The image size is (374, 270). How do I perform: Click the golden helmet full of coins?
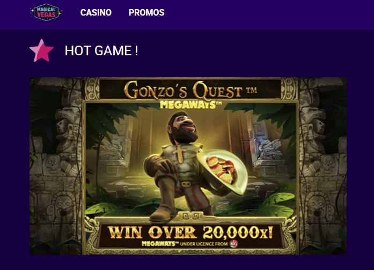[x=221, y=170]
